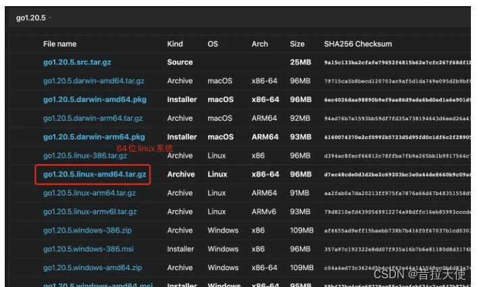Download go1.20.5.windows-386.zip archive

[87, 230]
